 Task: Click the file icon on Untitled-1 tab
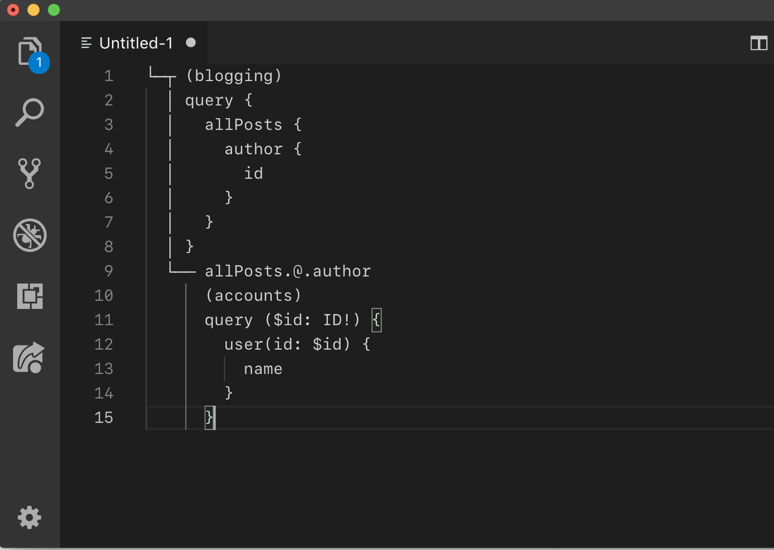click(86, 43)
